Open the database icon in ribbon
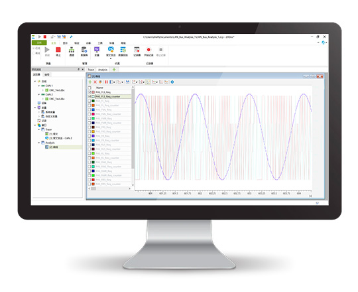The image size is (358, 292). 84,50
